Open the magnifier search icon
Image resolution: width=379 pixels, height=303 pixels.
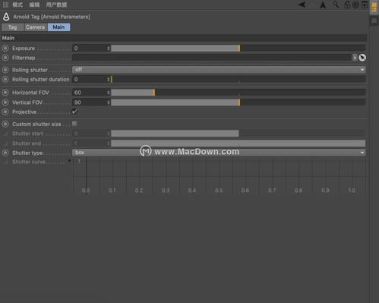pos(336,5)
